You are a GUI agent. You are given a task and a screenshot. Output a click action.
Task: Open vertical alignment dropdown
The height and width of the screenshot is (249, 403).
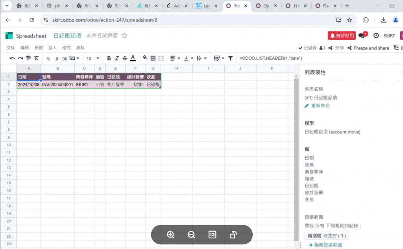coord(189,58)
